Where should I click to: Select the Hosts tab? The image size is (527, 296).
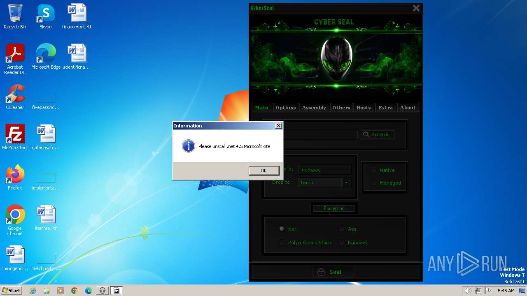(x=364, y=108)
